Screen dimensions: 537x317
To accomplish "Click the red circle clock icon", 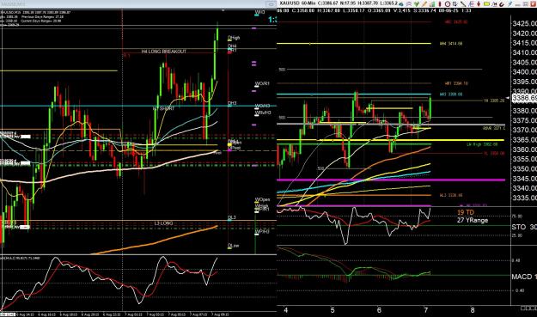I will click(448, 4).
